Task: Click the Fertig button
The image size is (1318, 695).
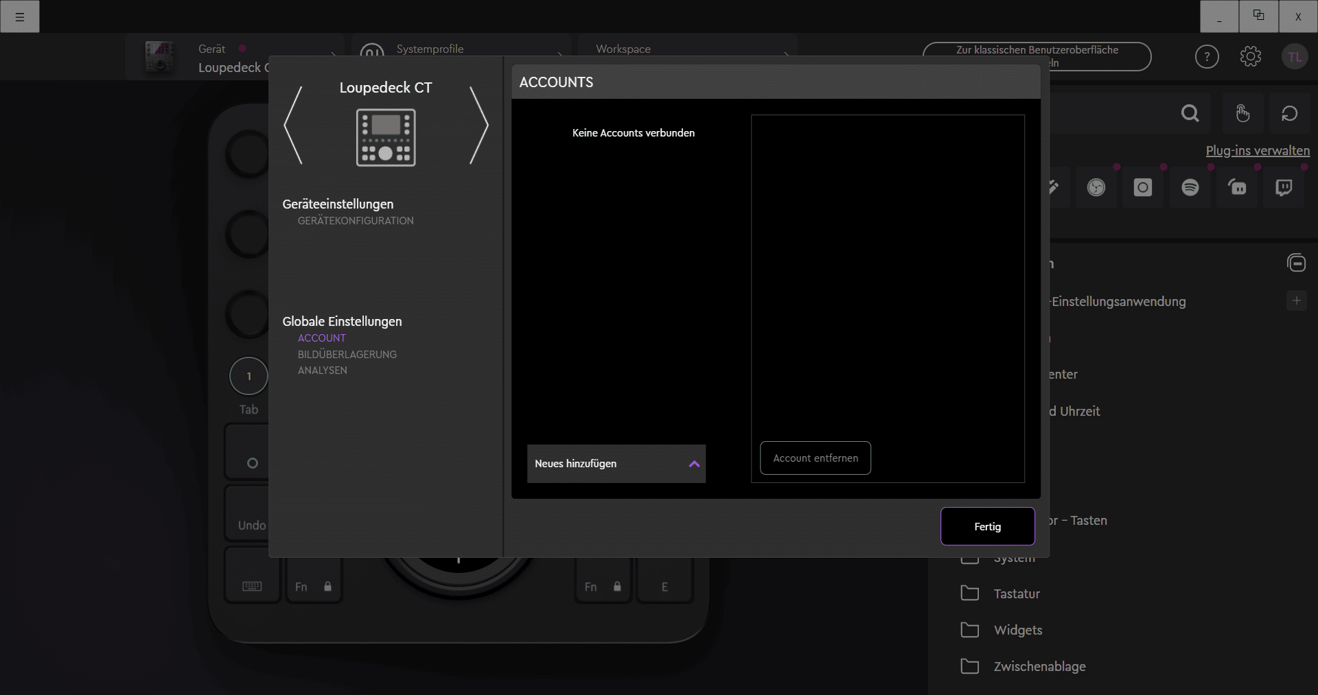Action: pos(987,526)
